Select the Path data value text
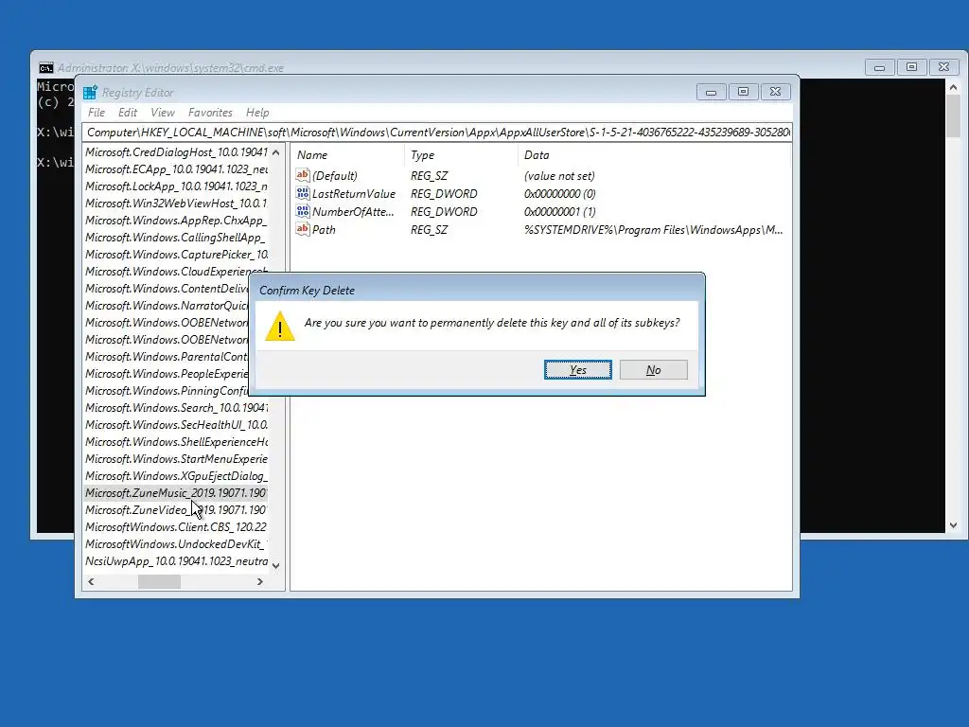 [653, 229]
